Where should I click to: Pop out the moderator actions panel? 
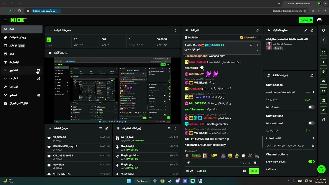click(x=175, y=128)
